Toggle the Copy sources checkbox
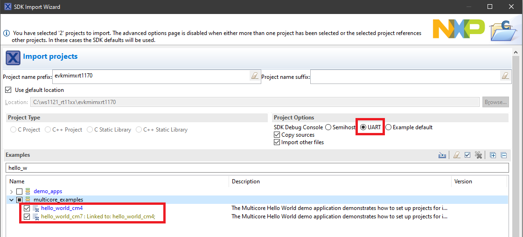Image resolution: width=523 pixels, height=237 pixels. (x=277, y=135)
